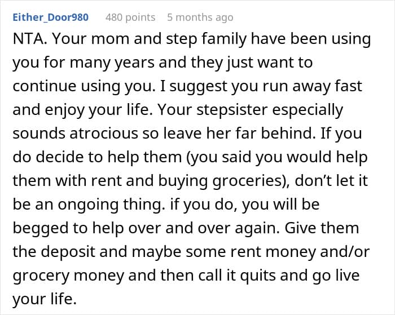This screenshot has width=395, height=315.
Task: Click the 480 points score
Action: click(130, 17)
